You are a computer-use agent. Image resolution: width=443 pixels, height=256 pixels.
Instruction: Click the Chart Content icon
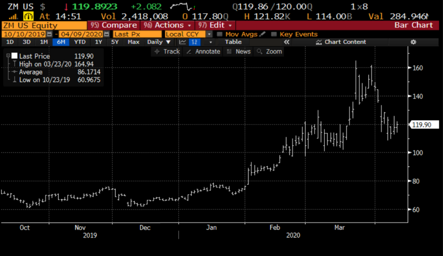tap(318, 42)
